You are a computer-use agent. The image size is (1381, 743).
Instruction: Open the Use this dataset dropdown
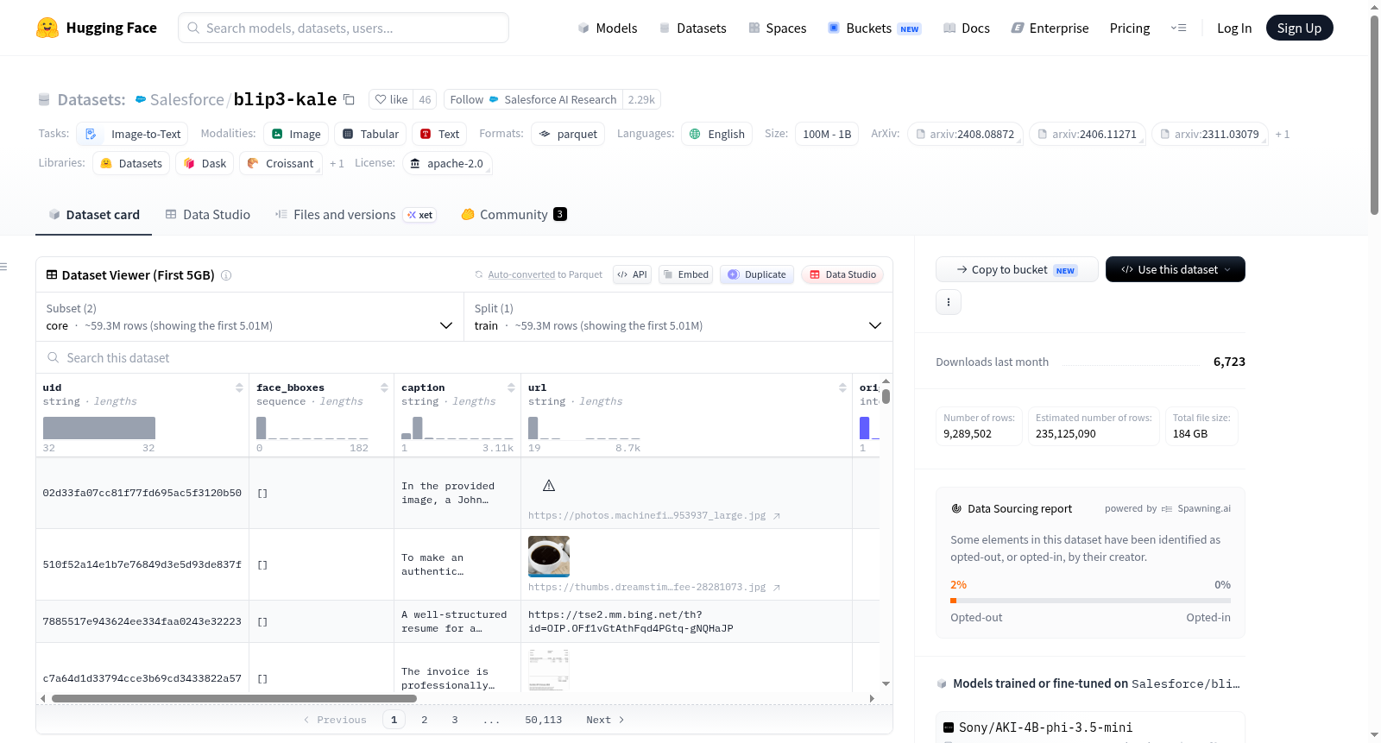coord(1175,269)
